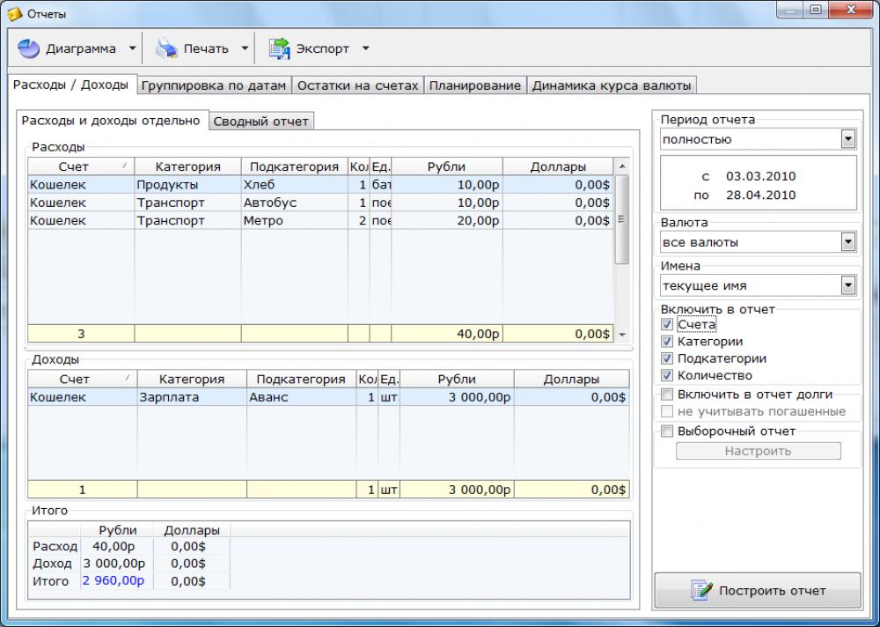Uncheck the Счета checkbox

pyautogui.click(x=666, y=324)
